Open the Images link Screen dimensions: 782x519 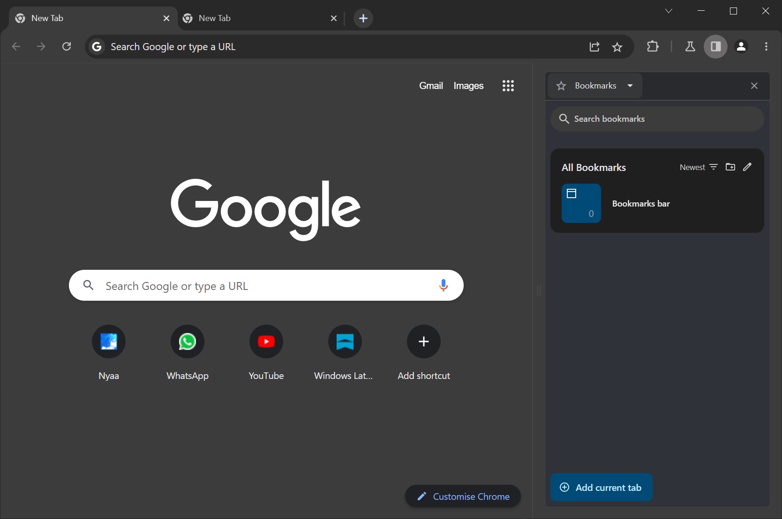[468, 86]
